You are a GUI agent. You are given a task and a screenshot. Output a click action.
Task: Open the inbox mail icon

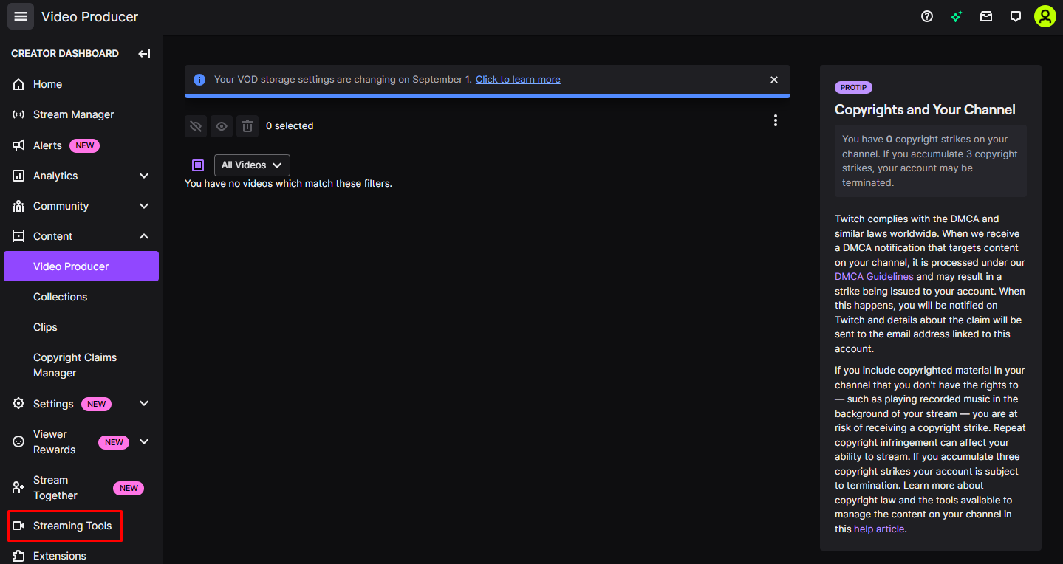coord(986,16)
